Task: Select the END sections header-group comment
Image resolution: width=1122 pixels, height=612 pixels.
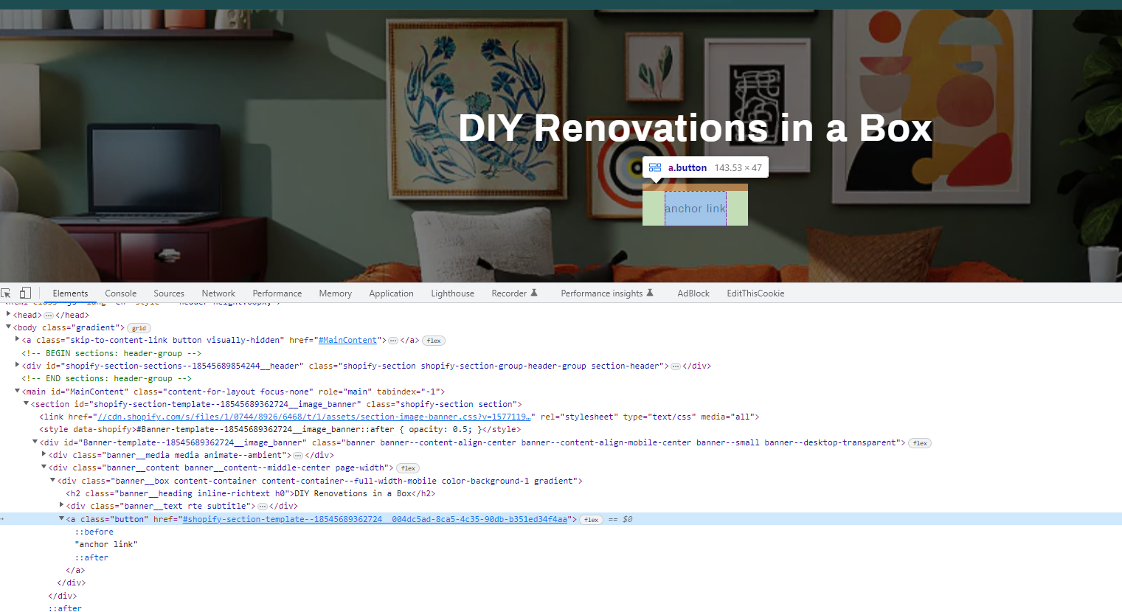Action: [106, 378]
